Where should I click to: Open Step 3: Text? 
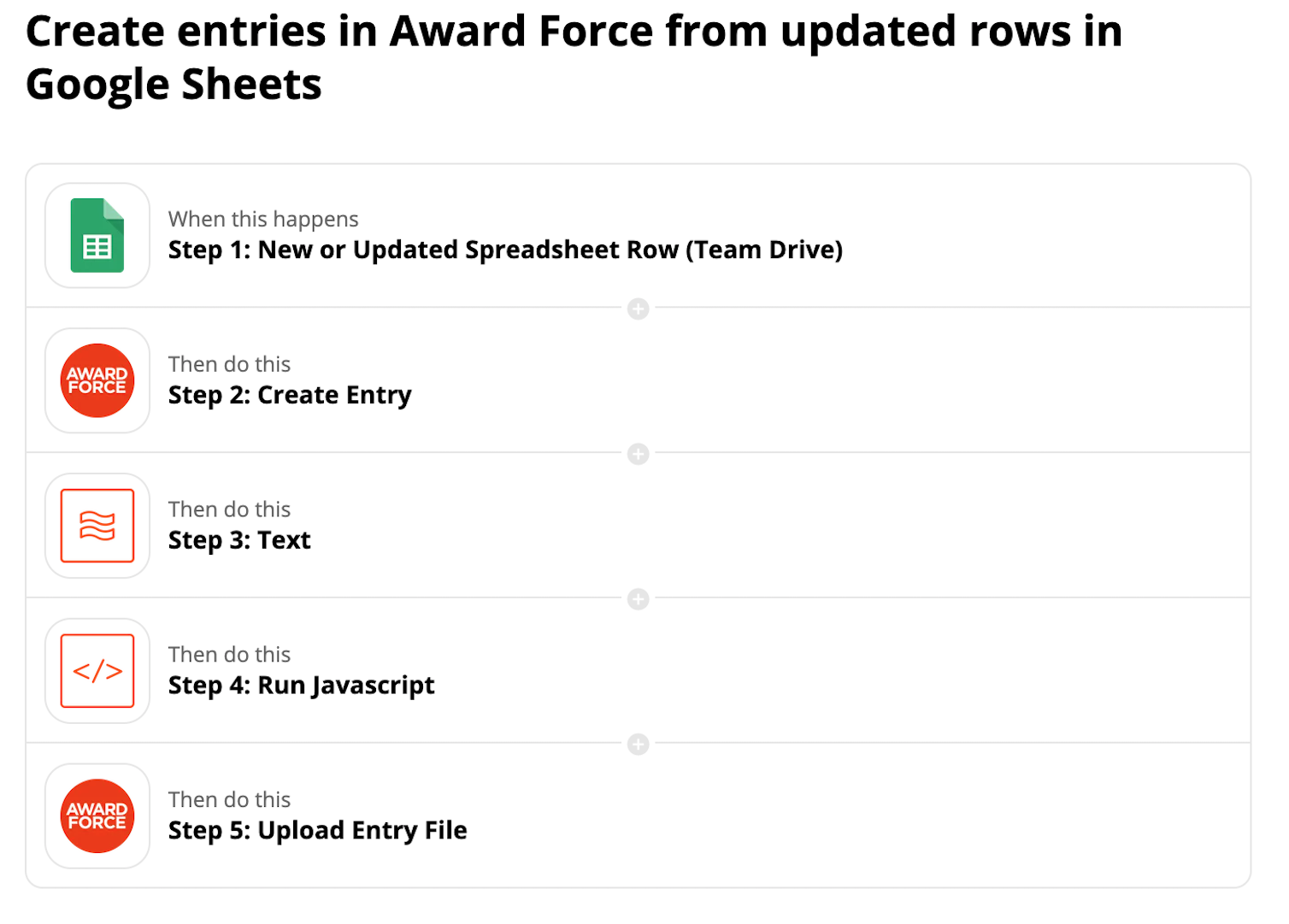(x=238, y=540)
